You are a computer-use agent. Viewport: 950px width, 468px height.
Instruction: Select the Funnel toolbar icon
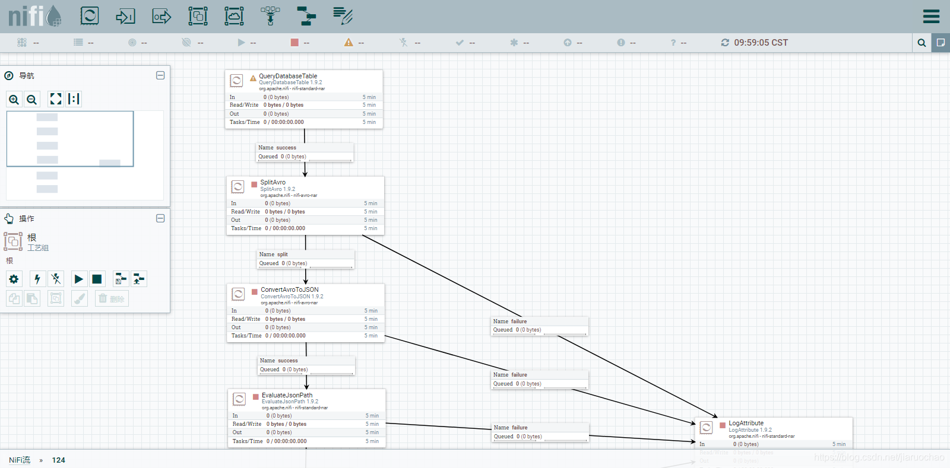270,16
